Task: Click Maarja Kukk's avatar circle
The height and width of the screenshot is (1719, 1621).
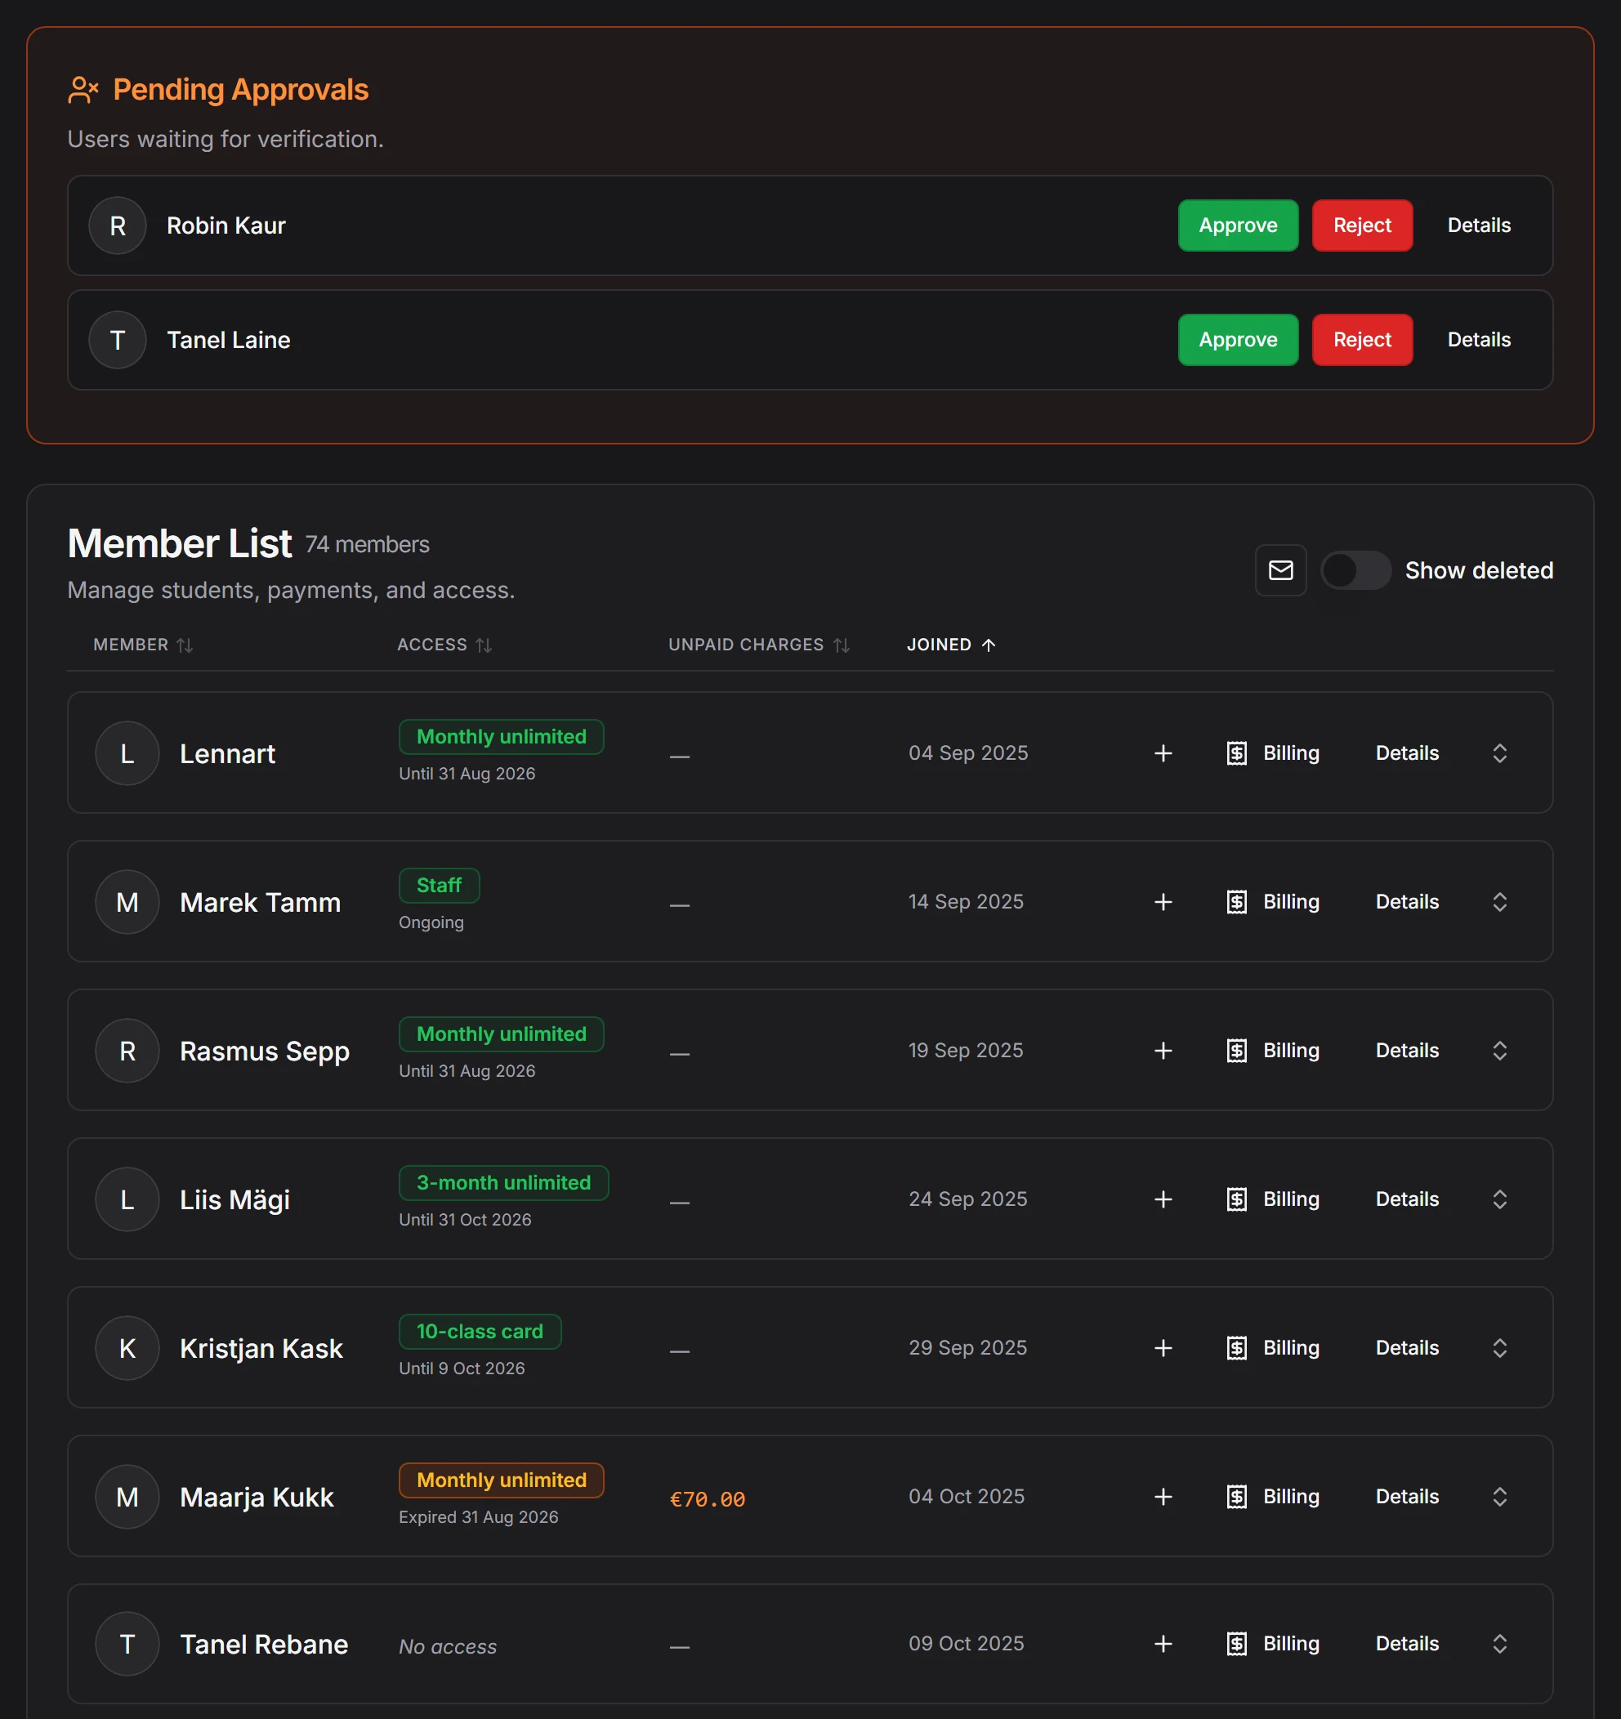Action: point(127,1497)
